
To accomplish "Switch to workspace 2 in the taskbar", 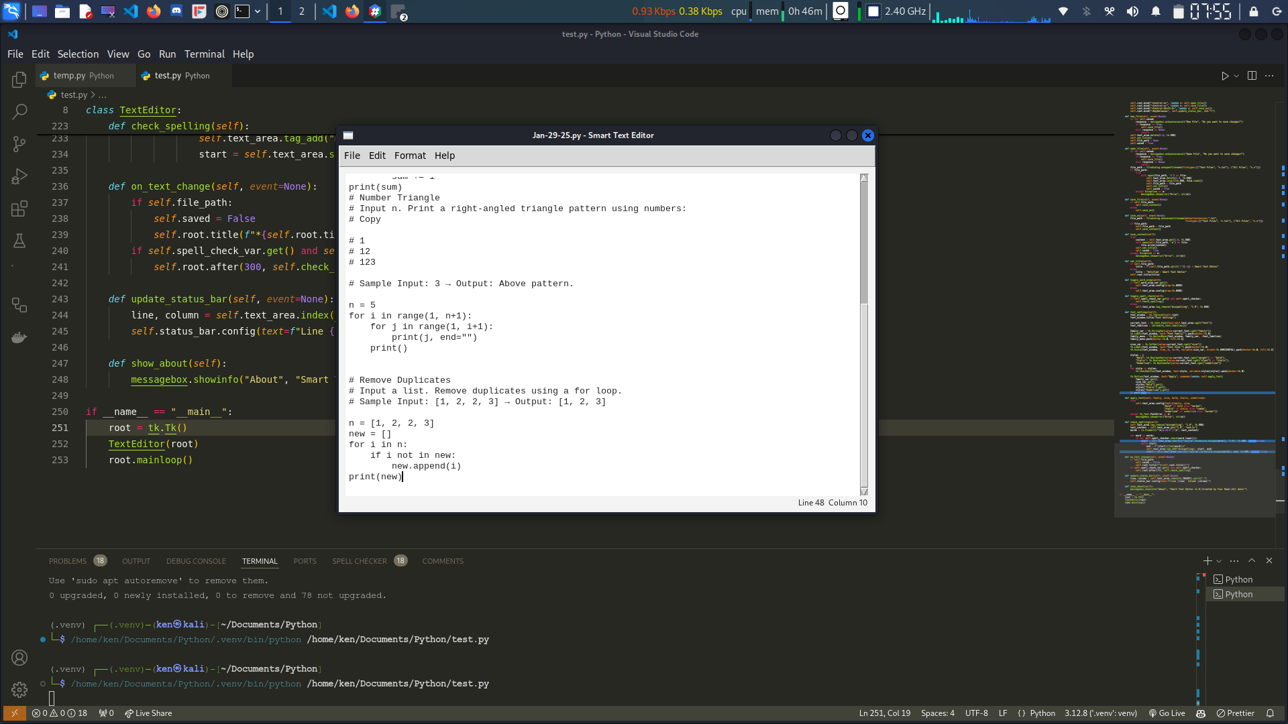I will tap(302, 11).
